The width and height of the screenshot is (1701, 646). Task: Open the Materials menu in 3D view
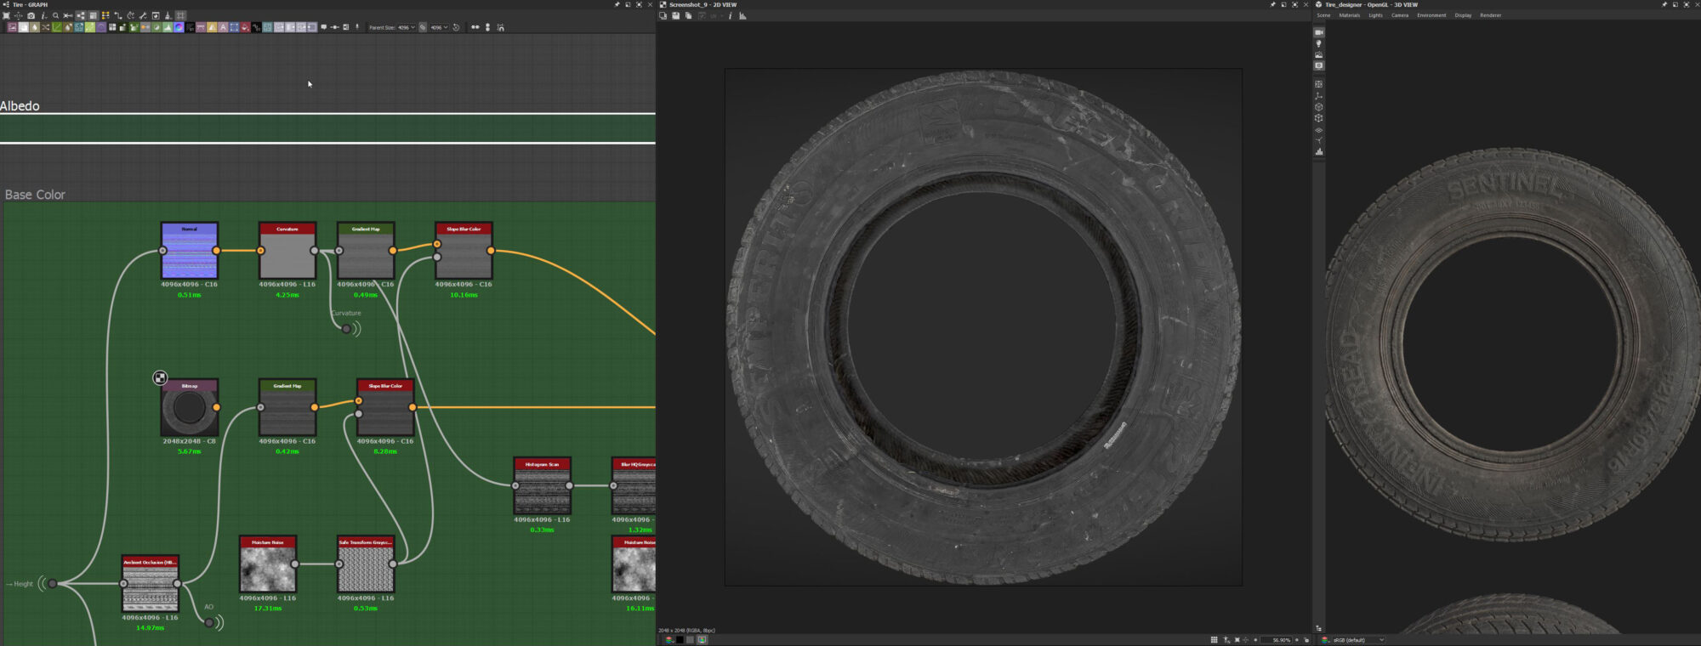point(1349,15)
